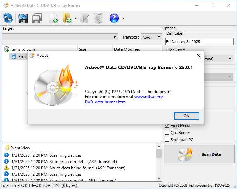Click the application icon in title bar
The width and height of the screenshot is (237, 189).
(x=6, y=5)
